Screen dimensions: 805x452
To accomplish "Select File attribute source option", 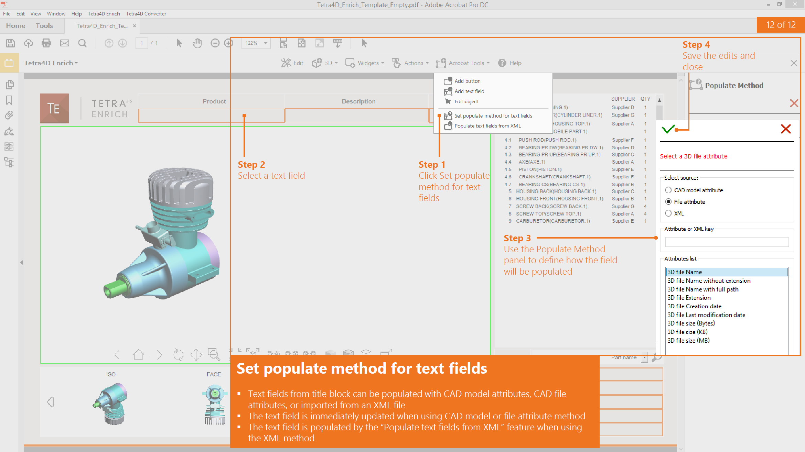I will [x=668, y=202].
